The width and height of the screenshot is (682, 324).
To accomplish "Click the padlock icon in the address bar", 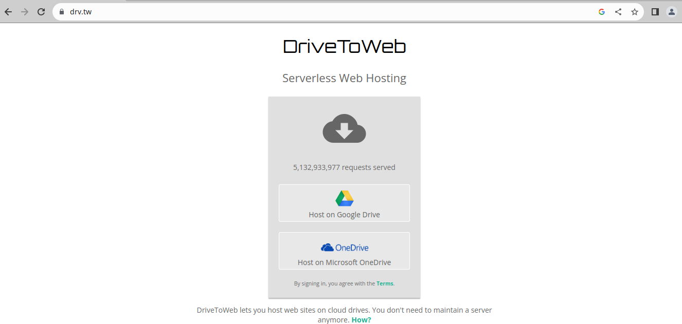I will pos(61,11).
